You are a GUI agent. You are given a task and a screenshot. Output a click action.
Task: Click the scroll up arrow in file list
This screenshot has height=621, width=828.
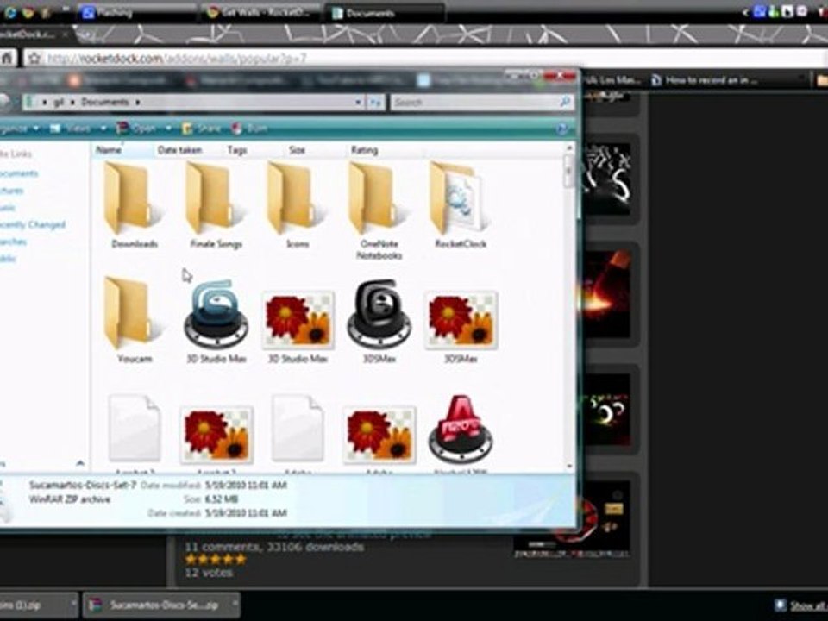pyautogui.click(x=569, y=147)
